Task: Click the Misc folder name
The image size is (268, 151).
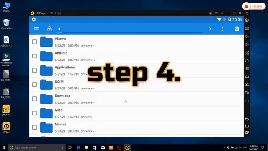Action: pos(59,110)
